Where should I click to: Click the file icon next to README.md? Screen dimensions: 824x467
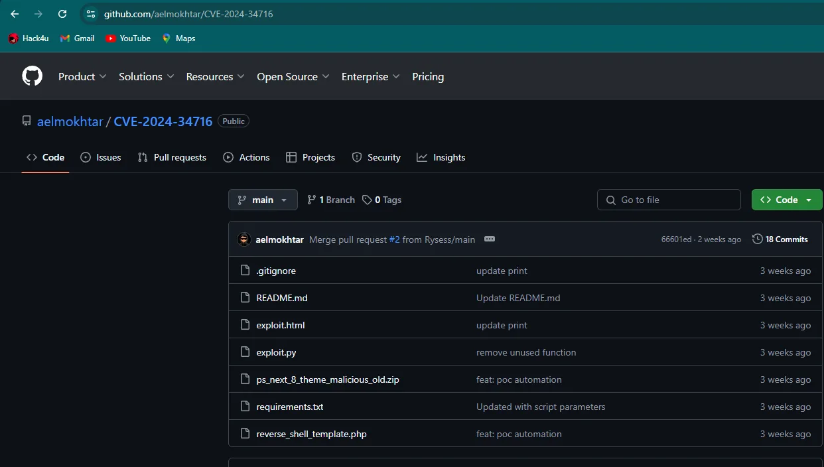pos(245,298)
